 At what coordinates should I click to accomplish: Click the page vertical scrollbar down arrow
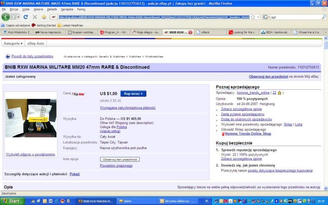pos(326,189)
